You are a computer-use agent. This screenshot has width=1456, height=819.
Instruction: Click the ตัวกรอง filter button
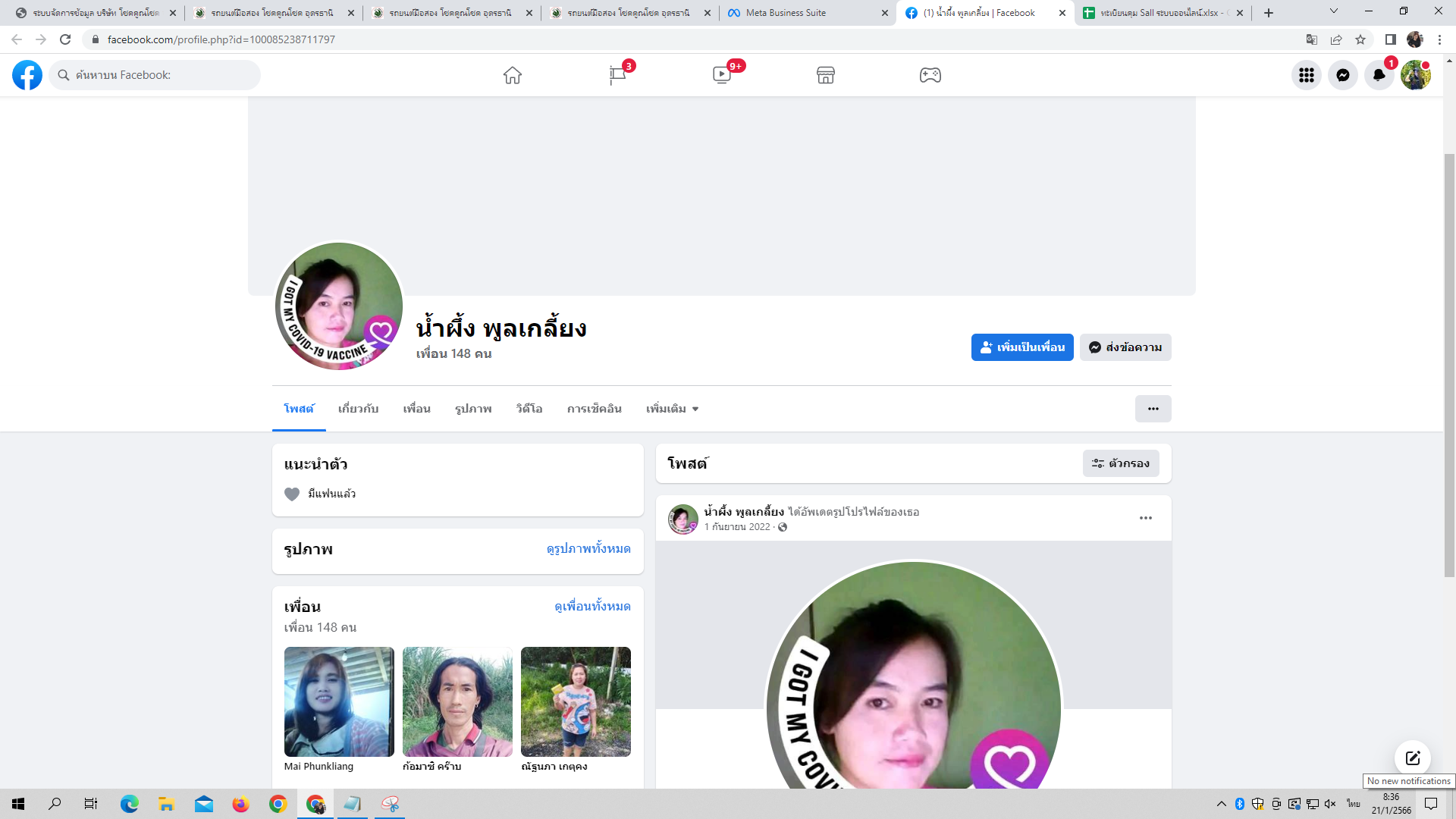(1121, 463)
